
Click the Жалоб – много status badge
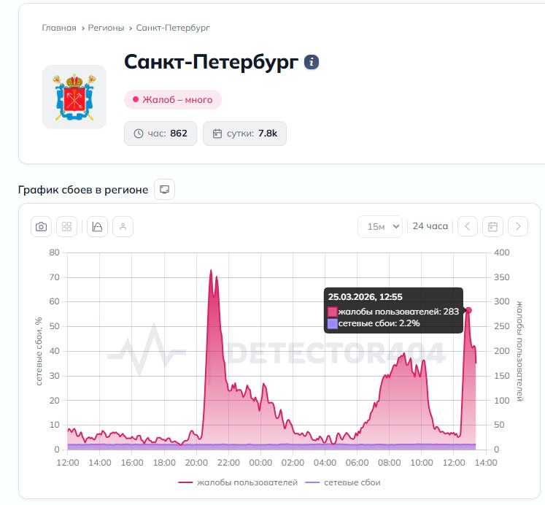172,100
